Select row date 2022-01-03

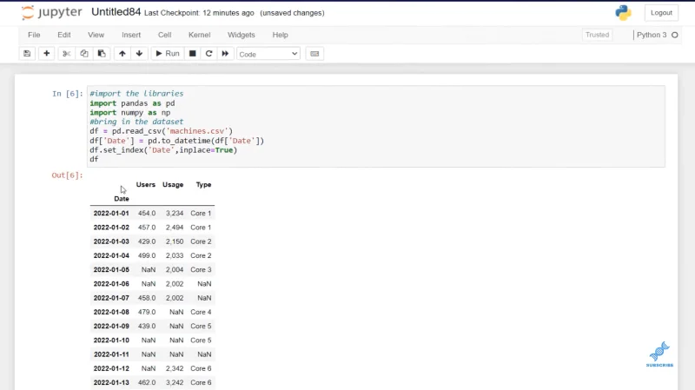(111, 241)
